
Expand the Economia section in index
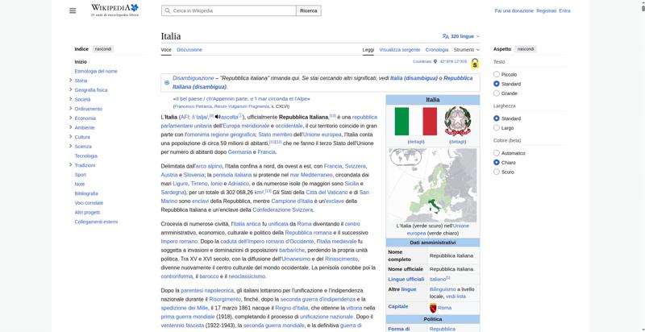click(x=71, y=118)
